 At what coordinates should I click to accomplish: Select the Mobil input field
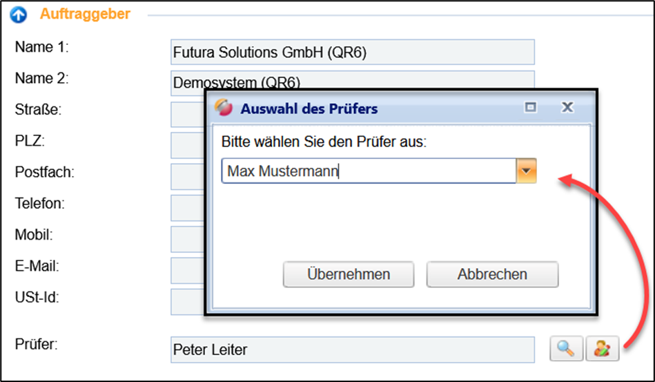(187, 238)
